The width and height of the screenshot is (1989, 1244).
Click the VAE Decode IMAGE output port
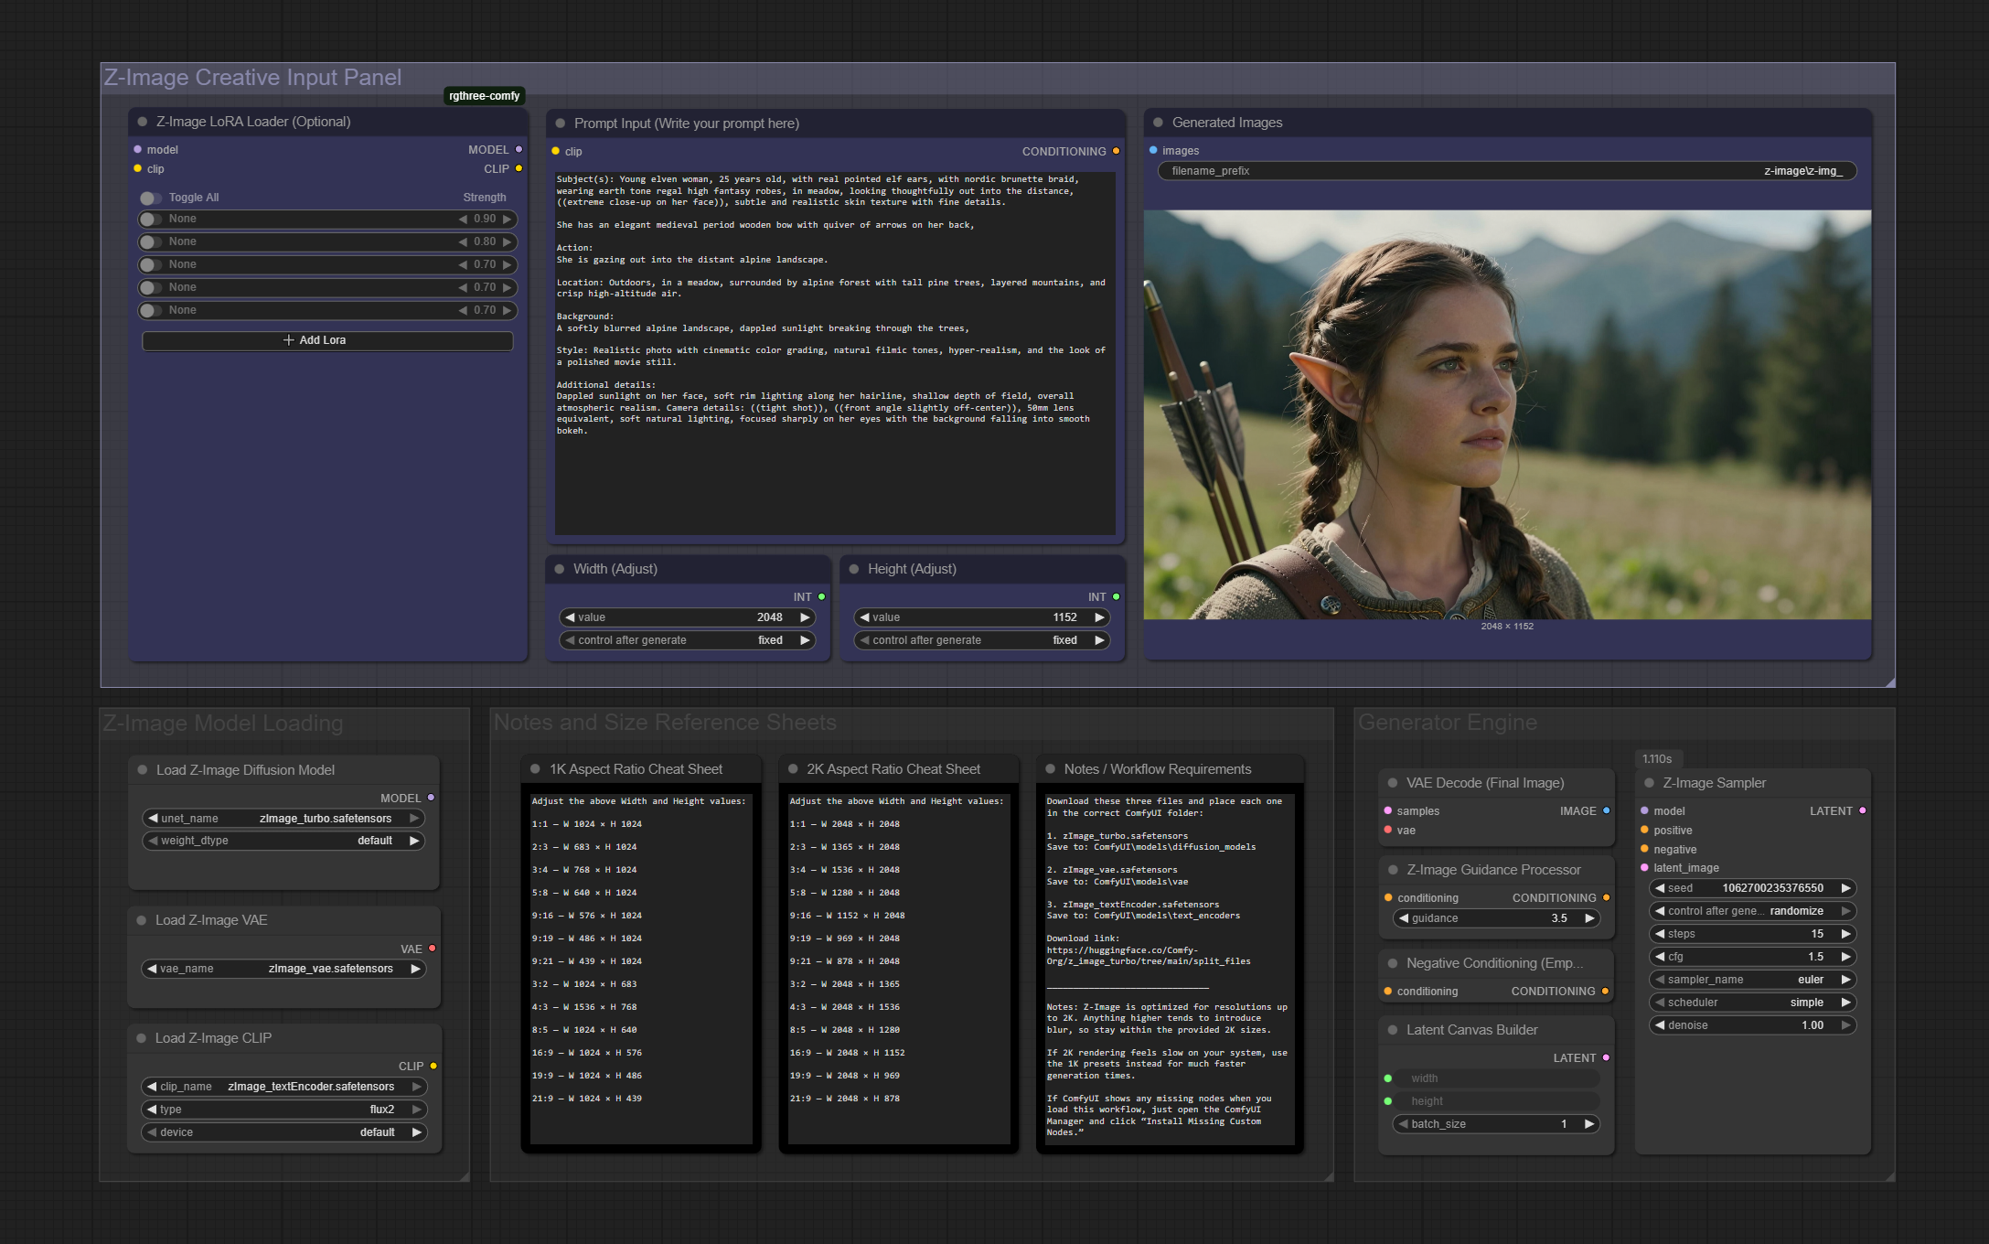1606,811
